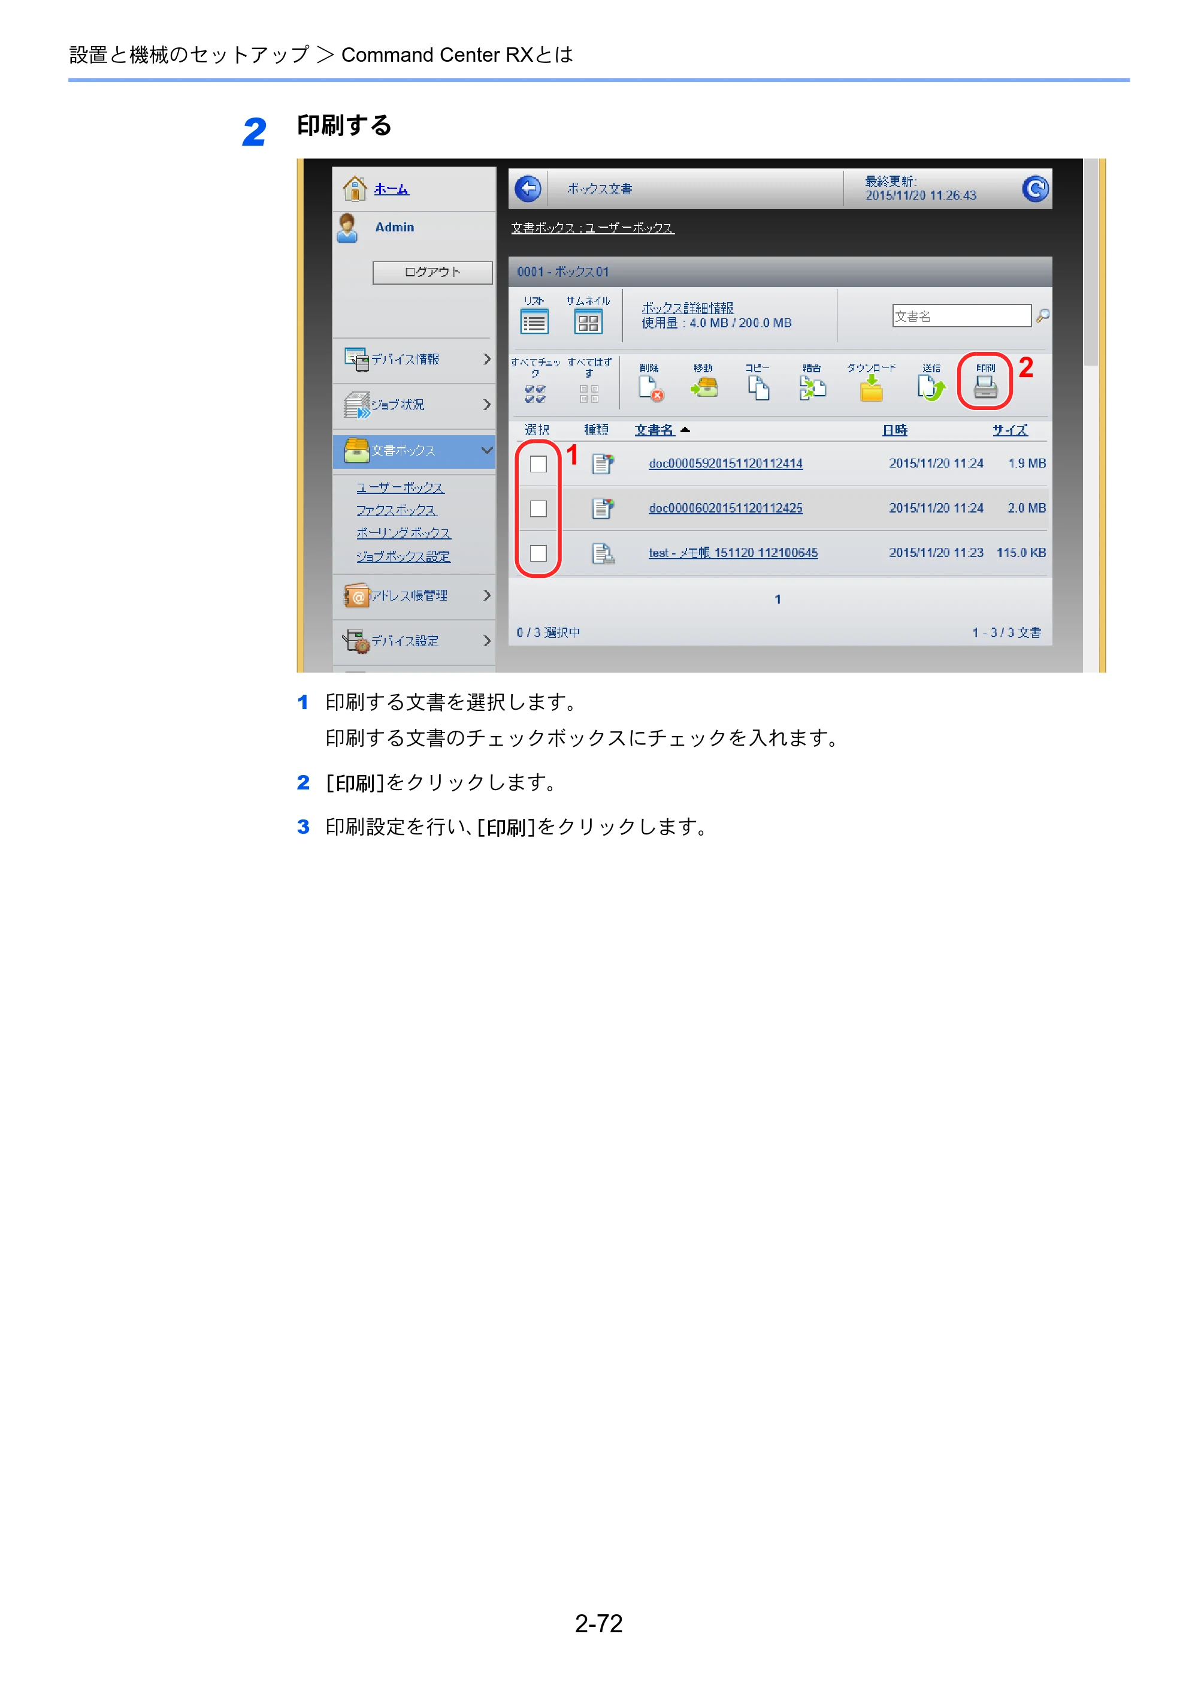Check the box for doc00005920151120112414
Viewport: 1198px width, 1697px height.
point(539,464)
